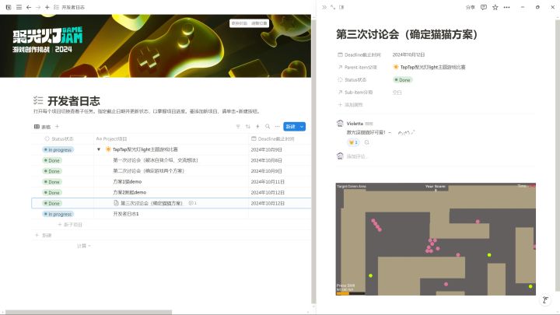Open Parent item relation TapTap聚光灯light
This screenshot has width=560, height=315.
pos(429,67)
